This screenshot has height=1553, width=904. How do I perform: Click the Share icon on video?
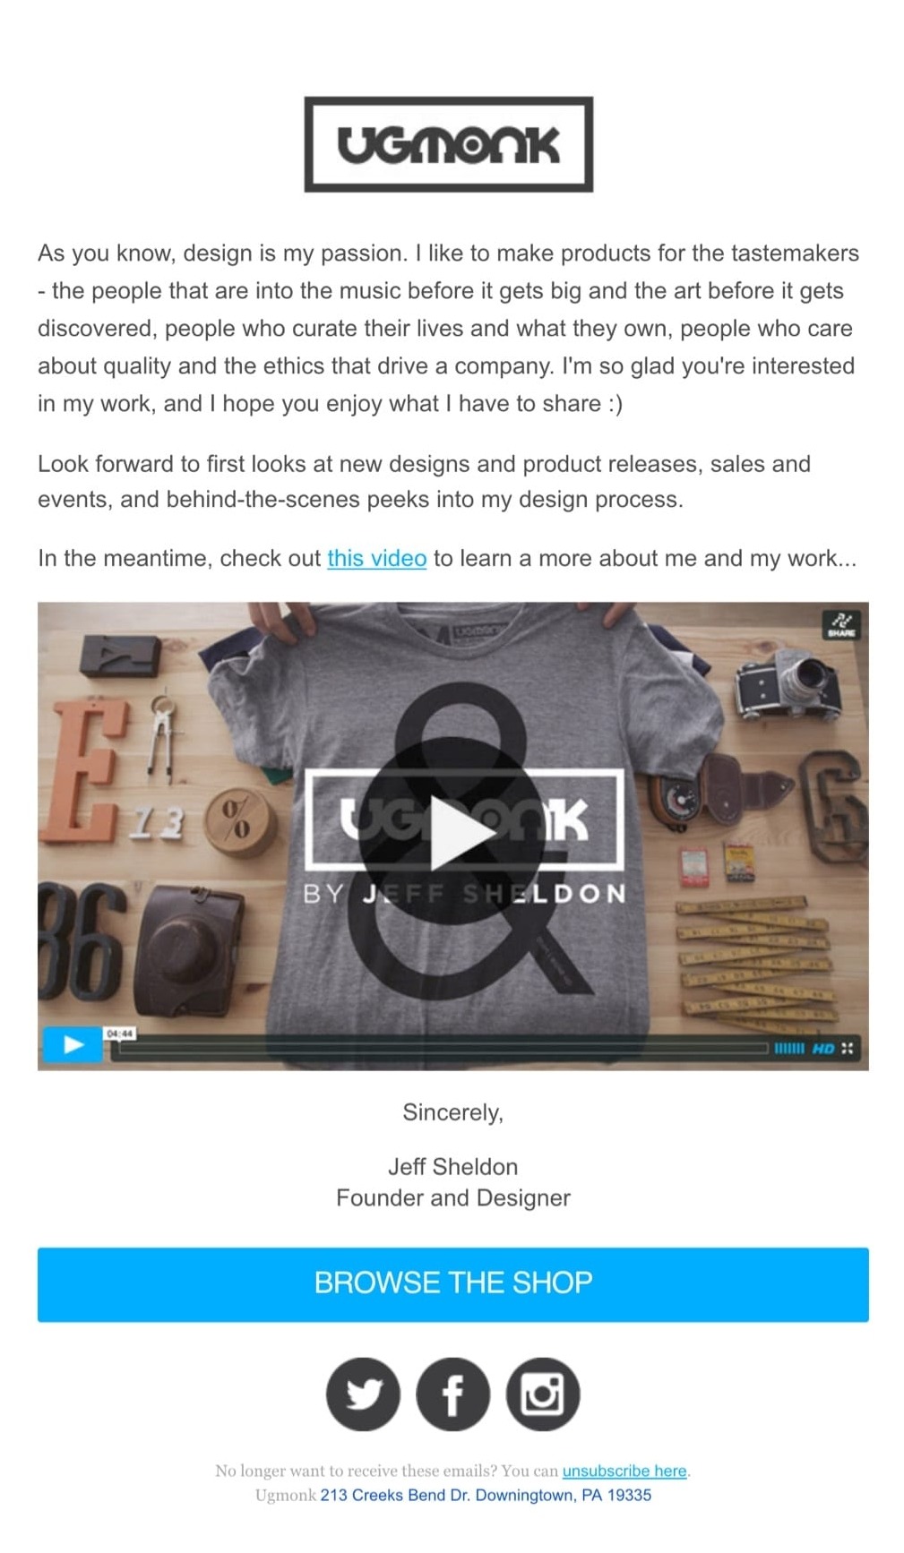click(x=841, y=624)
